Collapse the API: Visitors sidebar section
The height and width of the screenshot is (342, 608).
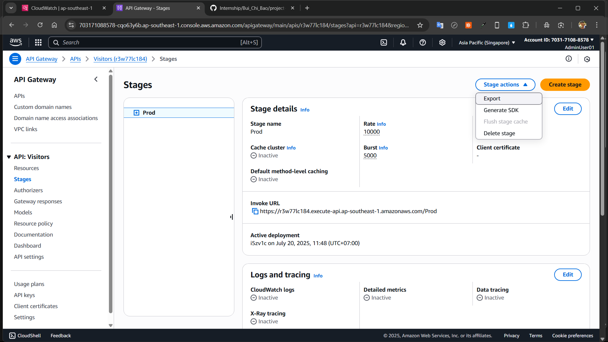pyautogui.click(x=9, y=157)
